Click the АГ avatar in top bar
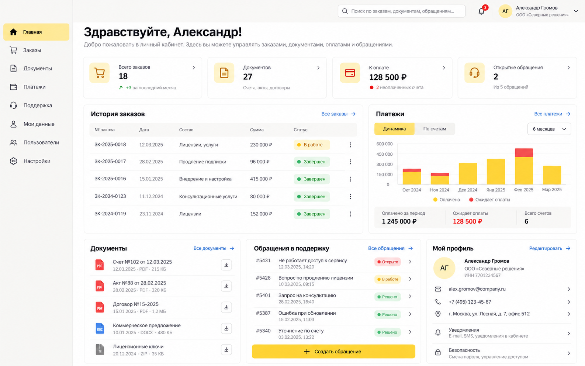Image resolution: width=585 pixels, height=366 pixels. (505, 11)
